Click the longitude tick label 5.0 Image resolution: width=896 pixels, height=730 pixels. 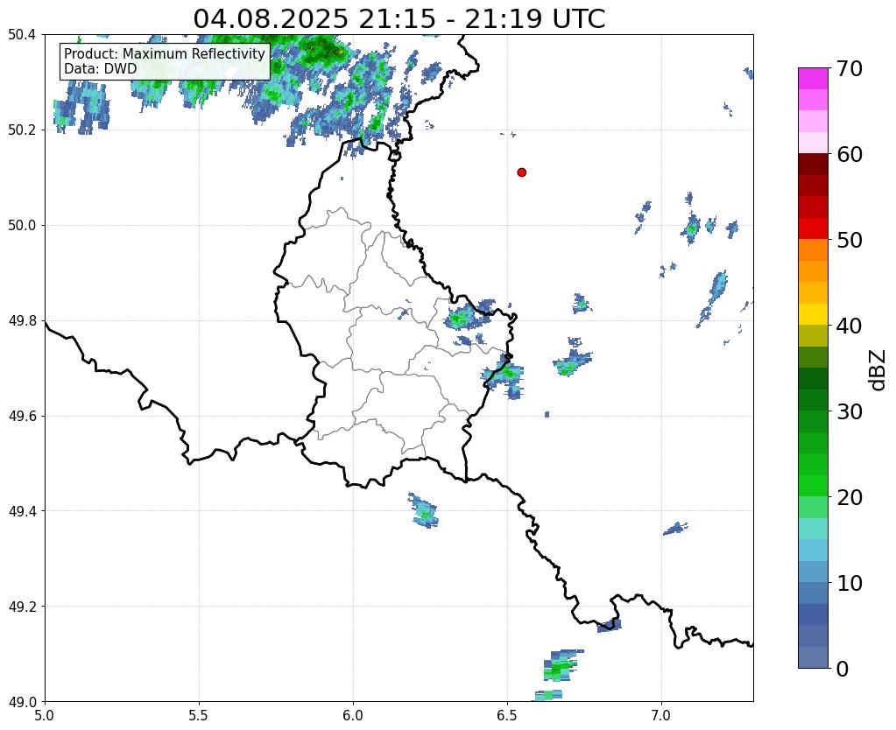coord(45,715)
